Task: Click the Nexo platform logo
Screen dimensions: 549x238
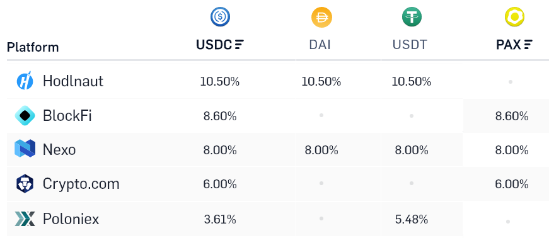Action: pyautogui.click(x=25, y=149)
